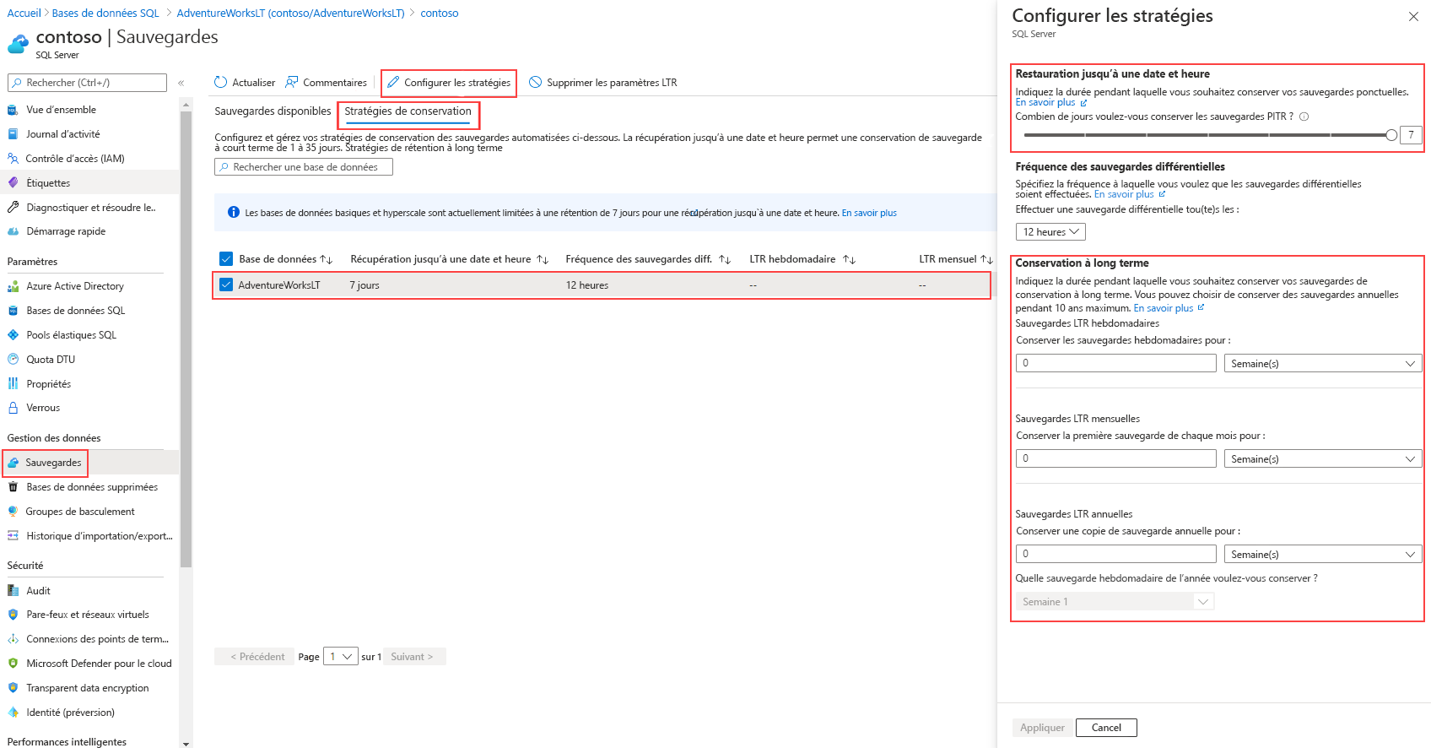This screenshot has height=748, width=1431.
Task: Click the Contrôle d'accès (IAM) icon
Action: 13,159
